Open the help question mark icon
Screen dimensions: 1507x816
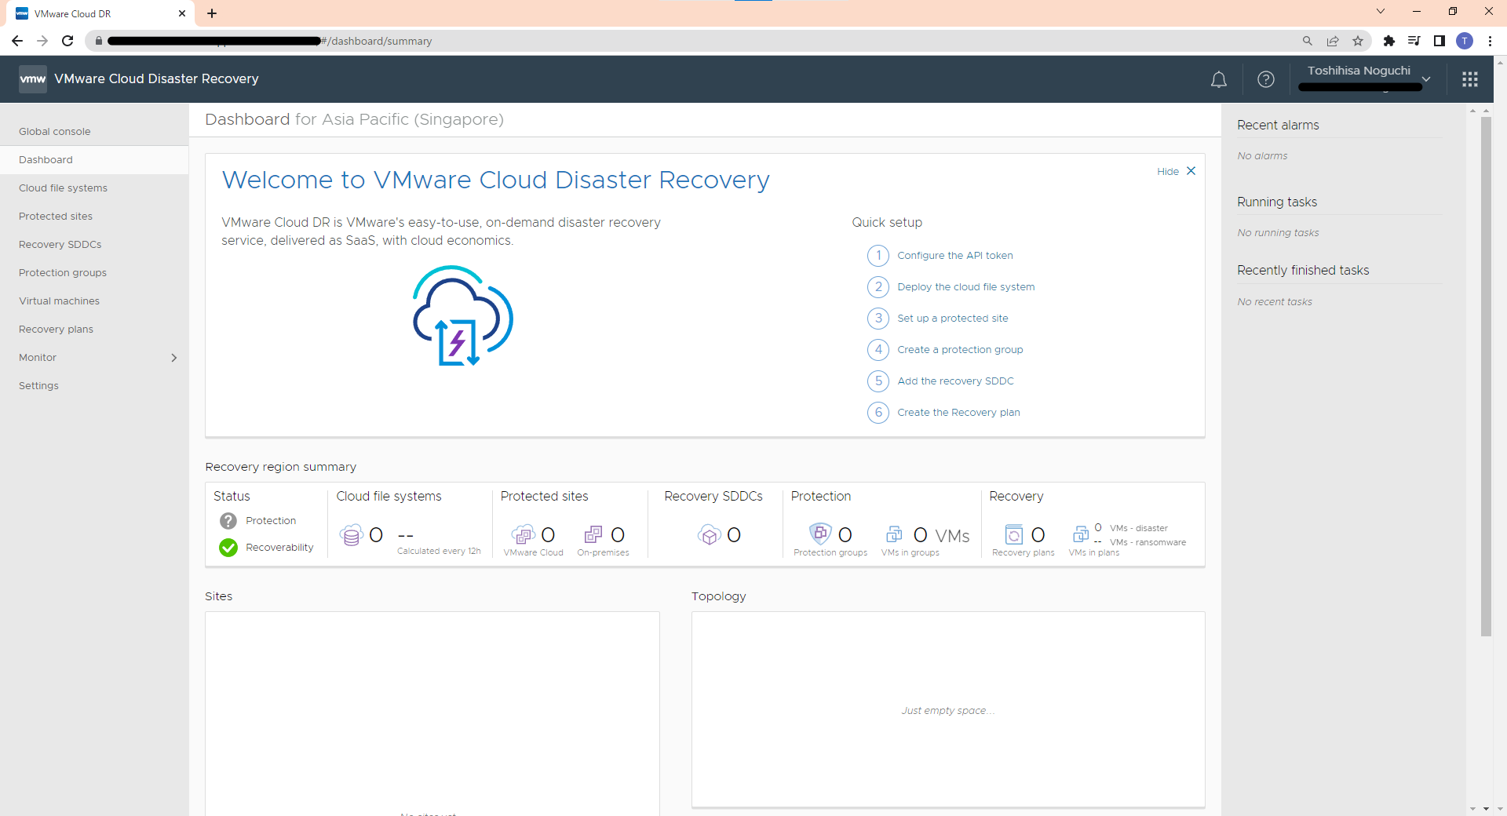(x=1266, y=79)
